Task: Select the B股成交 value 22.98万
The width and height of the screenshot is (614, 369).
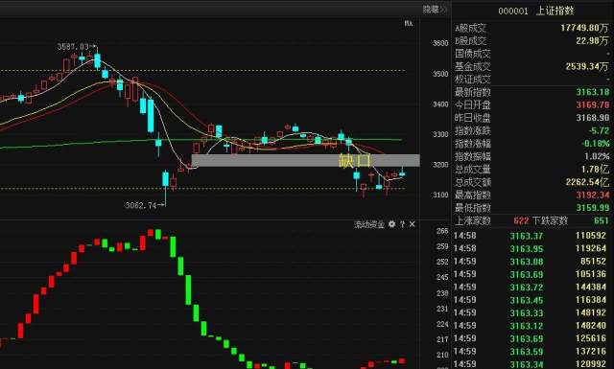Action: pos(592,40)
